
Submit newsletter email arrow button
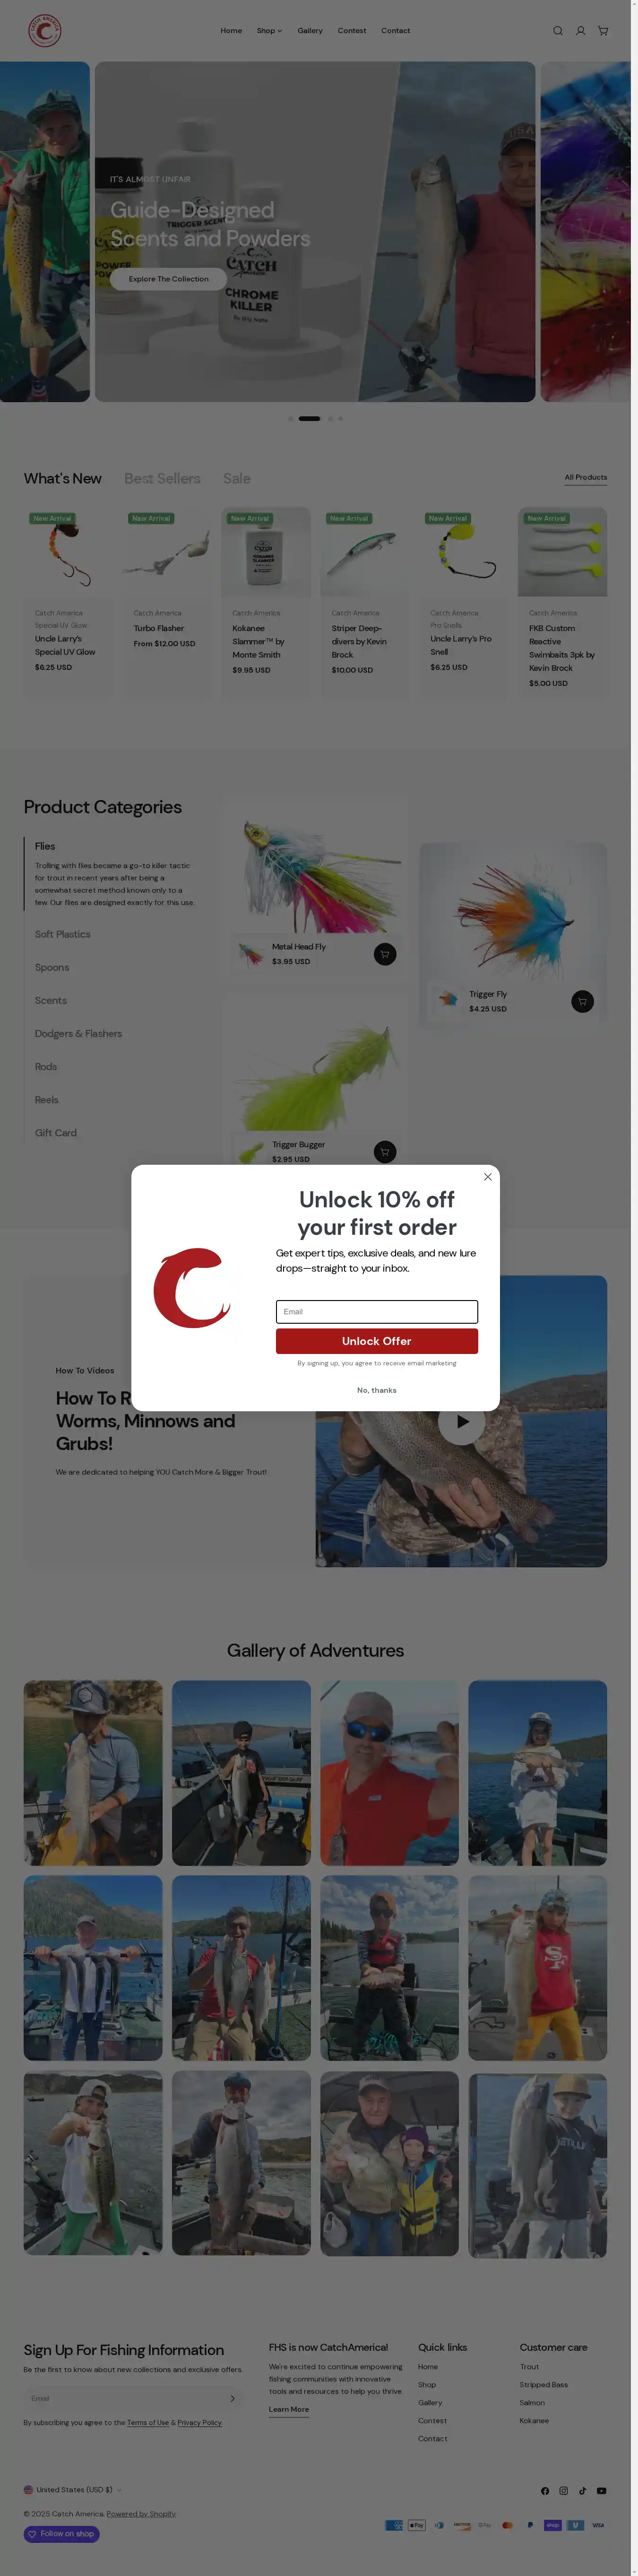[233, 2399]
